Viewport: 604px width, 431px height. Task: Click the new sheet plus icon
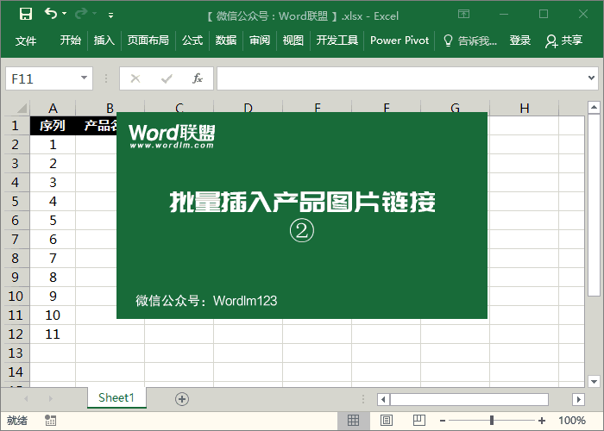pos(181,398)
